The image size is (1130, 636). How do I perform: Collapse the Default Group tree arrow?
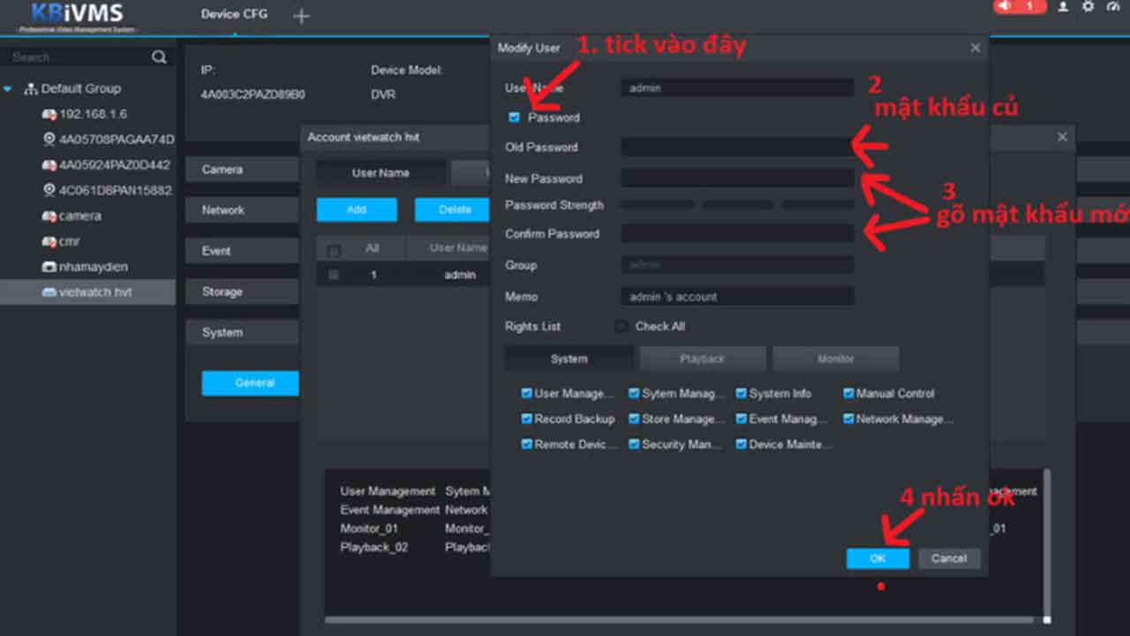(x=9, y=89)
